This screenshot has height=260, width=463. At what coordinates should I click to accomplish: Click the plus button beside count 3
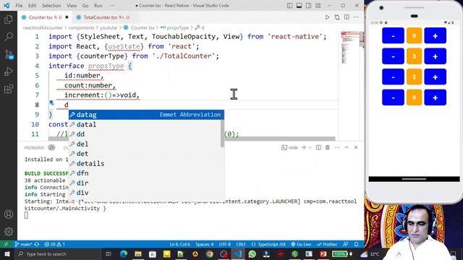point(436,56)
